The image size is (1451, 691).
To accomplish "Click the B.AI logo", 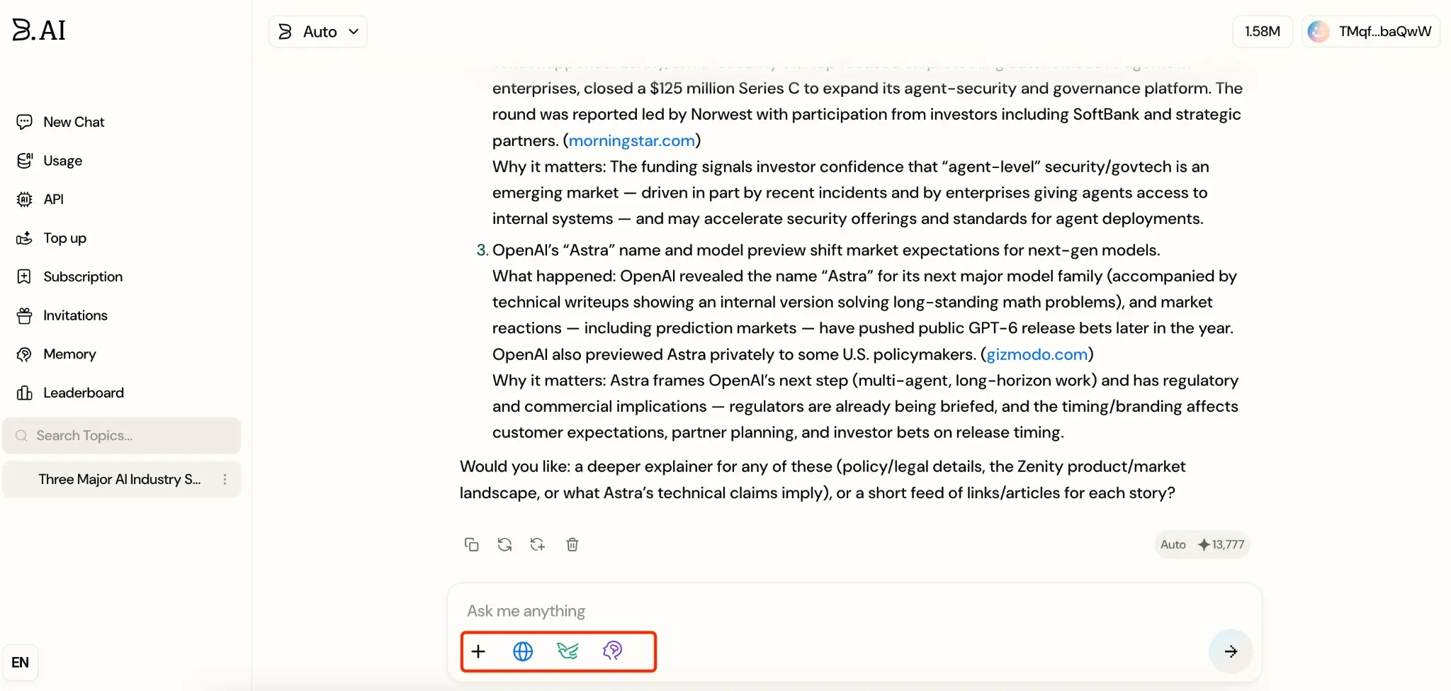I will [x=39, y=30].
